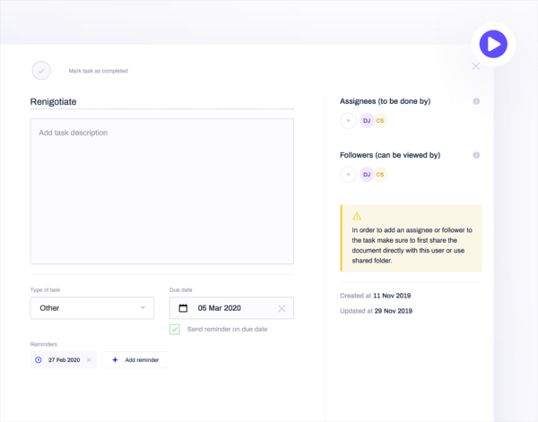Image resolution: width=538 pixels, height=422 pixels.
Task: Add an assignee with plus circle
Action: point(348,121)
